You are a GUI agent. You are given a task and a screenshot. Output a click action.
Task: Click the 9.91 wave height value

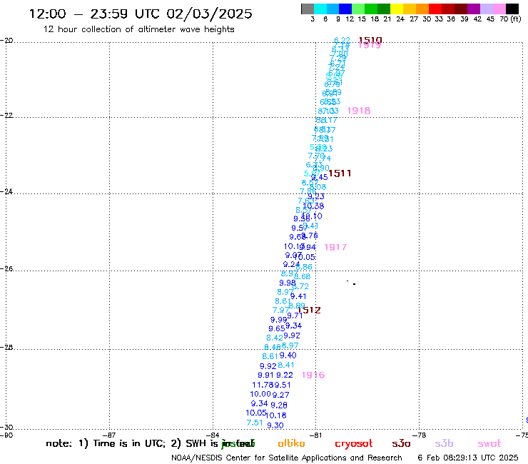tap(266, 375)
